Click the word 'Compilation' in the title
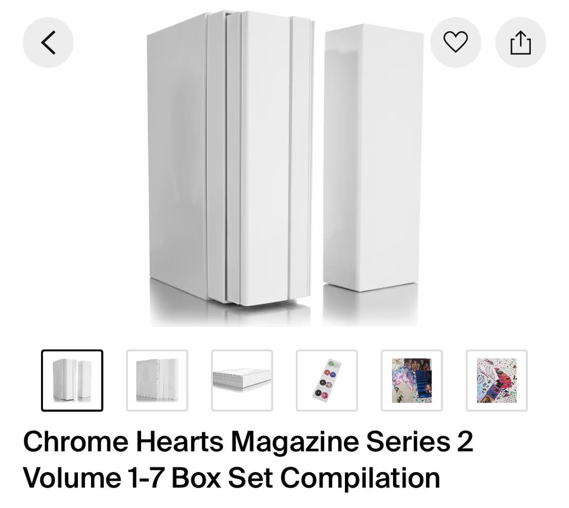Image resolution: width=569 pixels, height=508 pixels. [x=360, y=478]
